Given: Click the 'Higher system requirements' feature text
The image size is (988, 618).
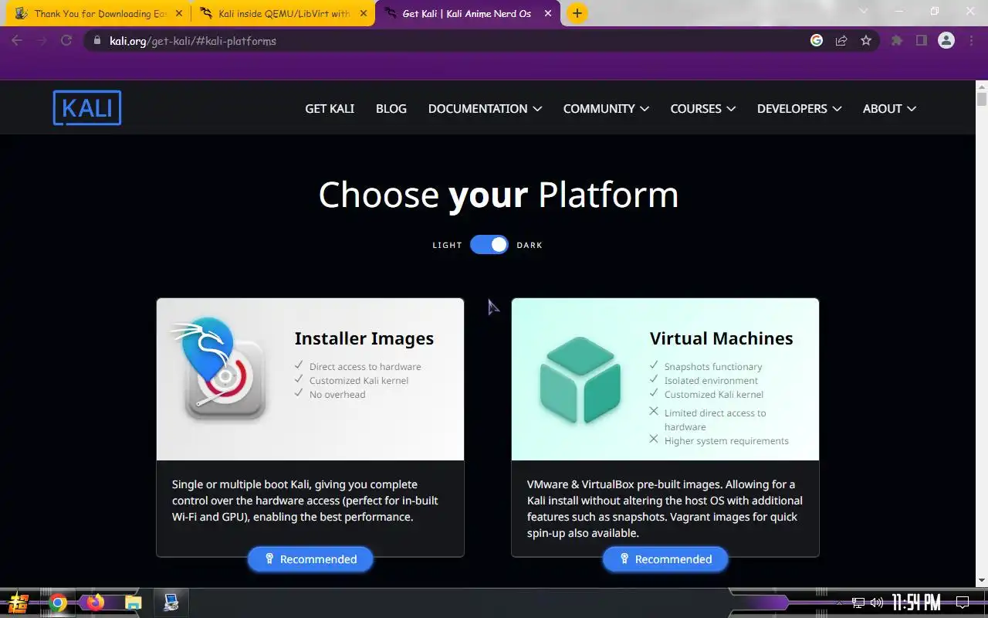Looking at the screenshot, I should [x=726, y=441].
